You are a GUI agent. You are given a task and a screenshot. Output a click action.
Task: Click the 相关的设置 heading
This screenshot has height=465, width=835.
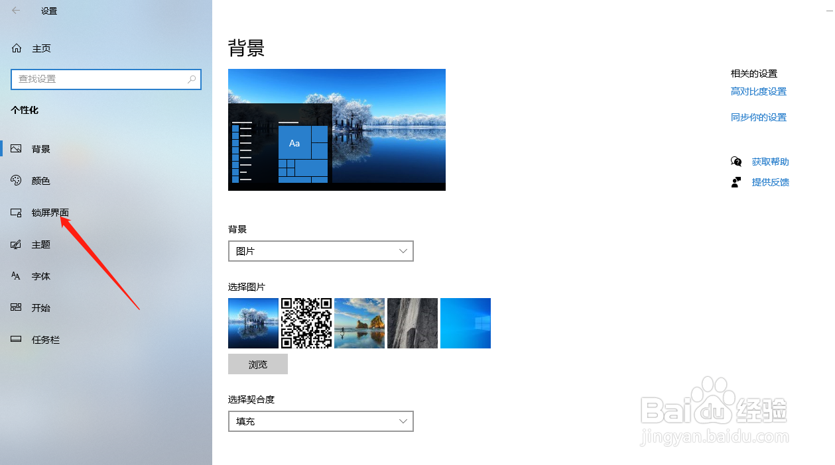[x=754, y=74]
